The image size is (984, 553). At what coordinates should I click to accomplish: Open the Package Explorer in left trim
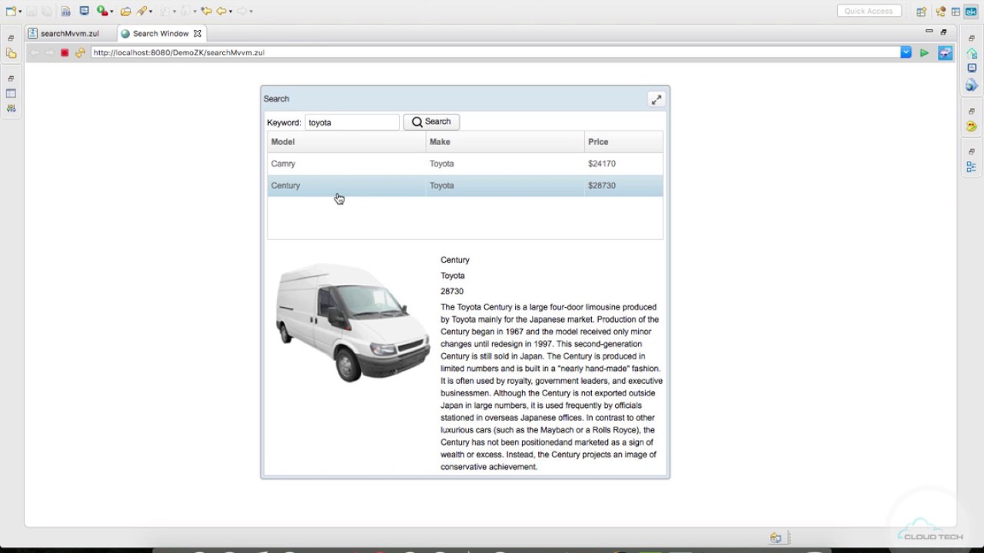[11, 53]
